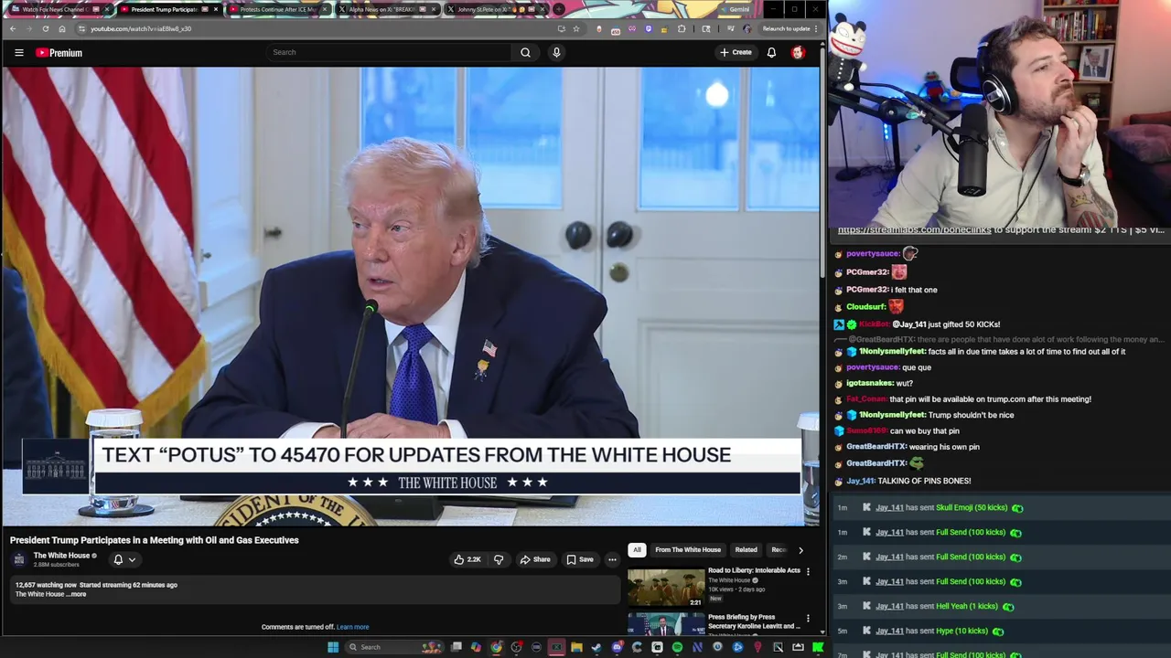The image size is (1171, 658).
Task: Click chat username povertysauce with "que que"
Action: [x=873, y=367]
